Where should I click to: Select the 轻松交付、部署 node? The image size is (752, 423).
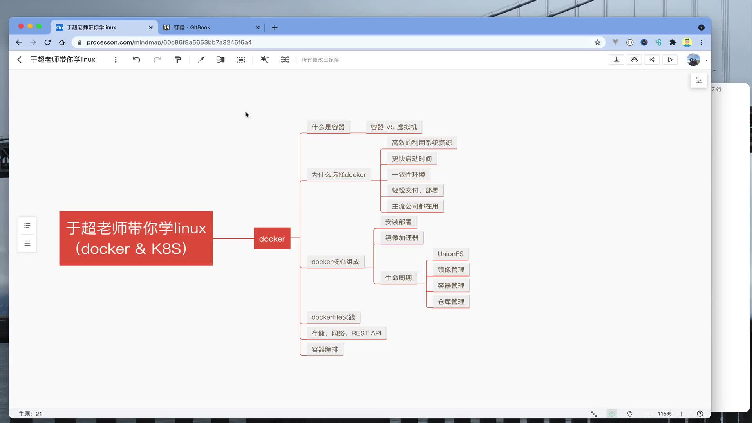(415, 190)
